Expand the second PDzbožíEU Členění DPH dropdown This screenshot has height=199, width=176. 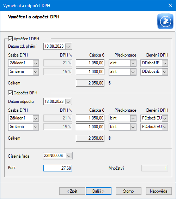pyautogui.click(x=165, y=127)
